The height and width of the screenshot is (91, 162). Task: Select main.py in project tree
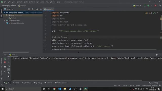tap(13, 18)
